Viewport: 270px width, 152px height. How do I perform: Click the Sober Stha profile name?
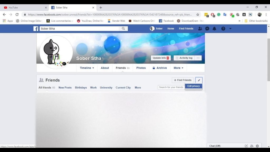click(x=89, y=58)
